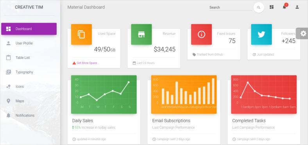
Task: Click the search magnifier button
Action: pos(259,7)
